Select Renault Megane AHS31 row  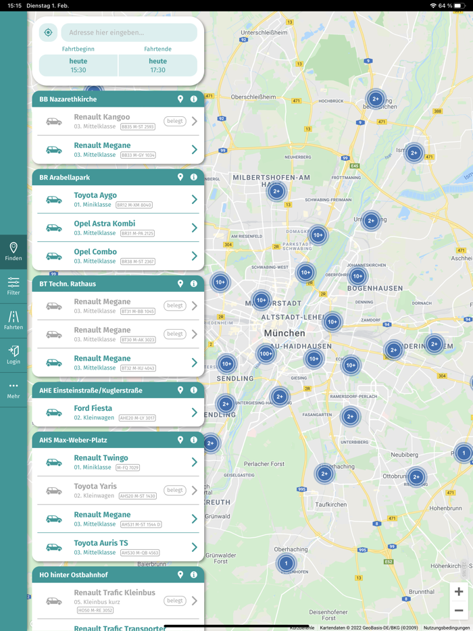tap(118, 519)
